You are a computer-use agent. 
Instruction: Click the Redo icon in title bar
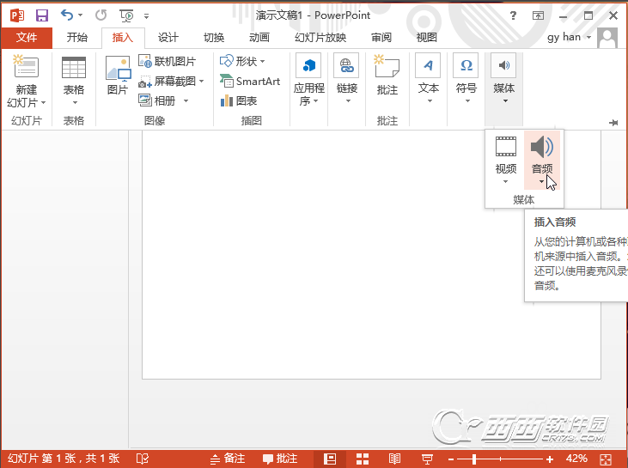101,15
